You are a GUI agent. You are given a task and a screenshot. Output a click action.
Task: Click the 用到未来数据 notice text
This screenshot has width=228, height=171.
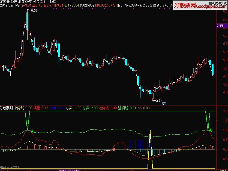10,167
